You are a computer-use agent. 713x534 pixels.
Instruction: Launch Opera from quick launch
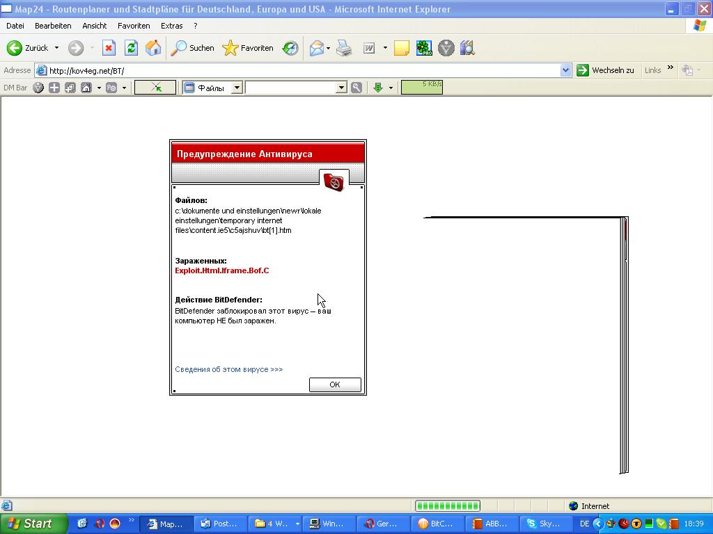pyautogui.click(x=100, y=524)
